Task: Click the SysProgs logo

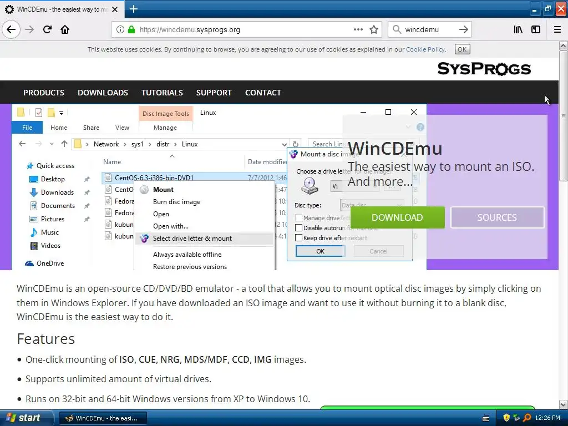Action: (x=484, y=69)
